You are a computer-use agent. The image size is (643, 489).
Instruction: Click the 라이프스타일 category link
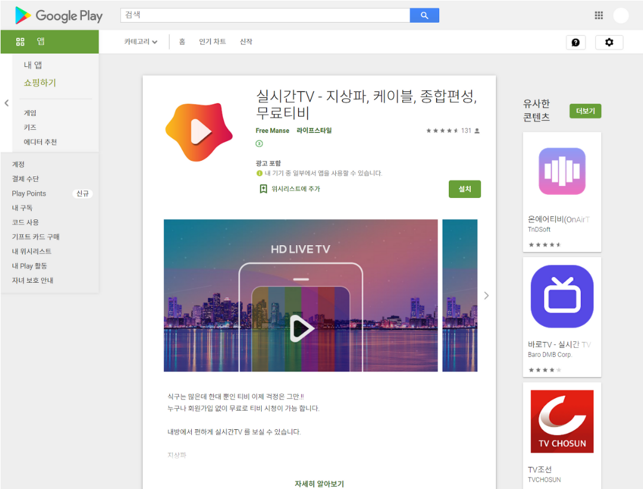[x=314, y=130]
